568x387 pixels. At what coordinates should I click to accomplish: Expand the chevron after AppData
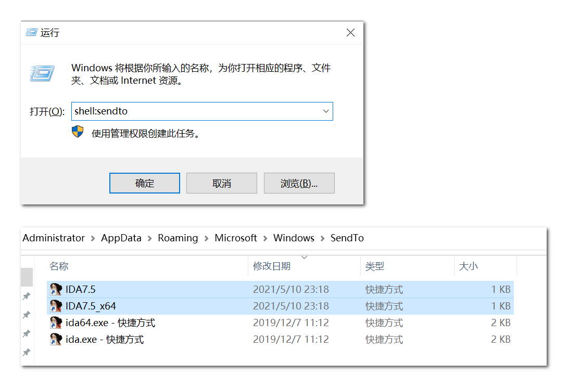pos(149,238)
